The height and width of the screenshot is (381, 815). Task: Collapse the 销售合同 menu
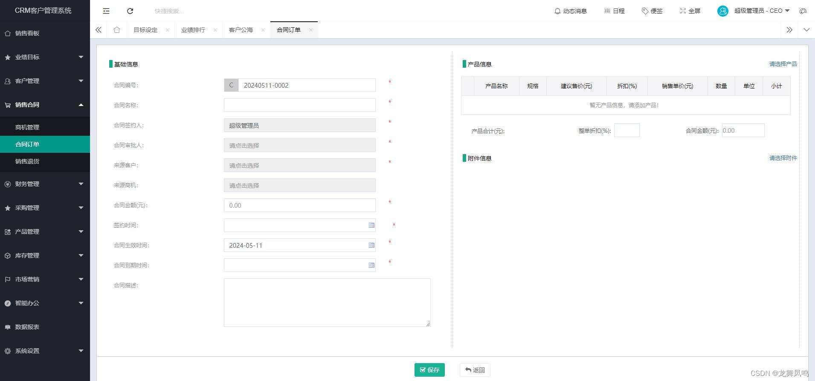click(x=45, y=105)
